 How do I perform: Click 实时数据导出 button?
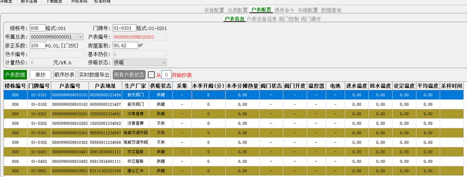click(x=94, y=75)
